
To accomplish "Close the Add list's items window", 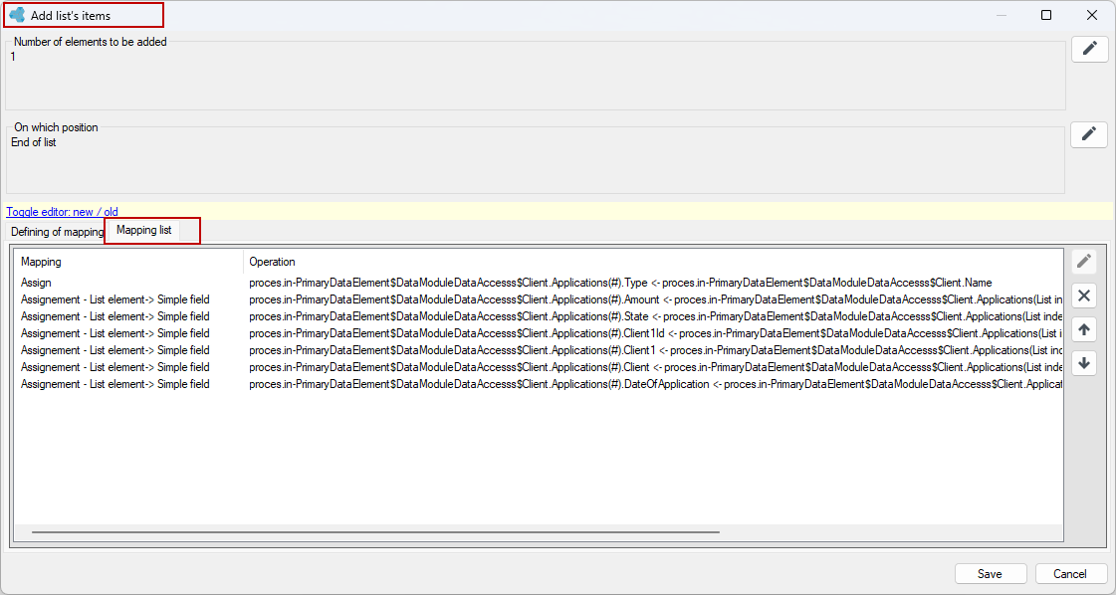I will click(x=1092, y=15).
